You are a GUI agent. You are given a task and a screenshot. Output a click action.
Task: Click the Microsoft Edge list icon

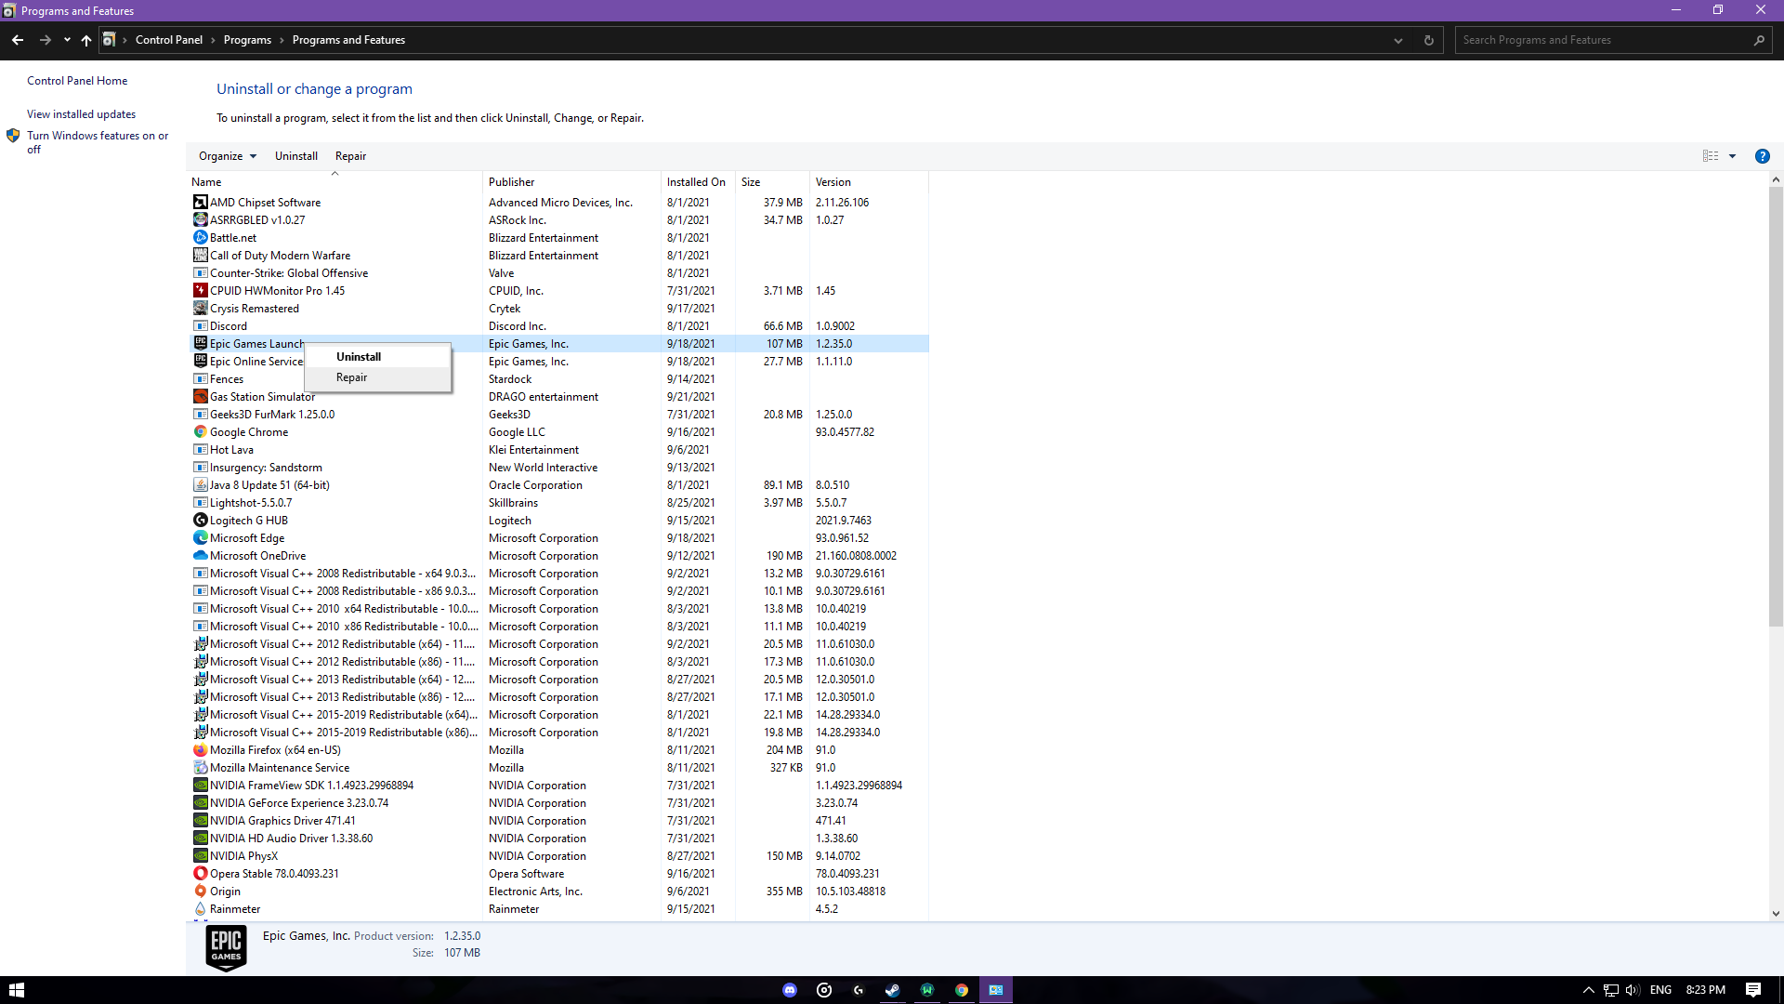[200, 538]
